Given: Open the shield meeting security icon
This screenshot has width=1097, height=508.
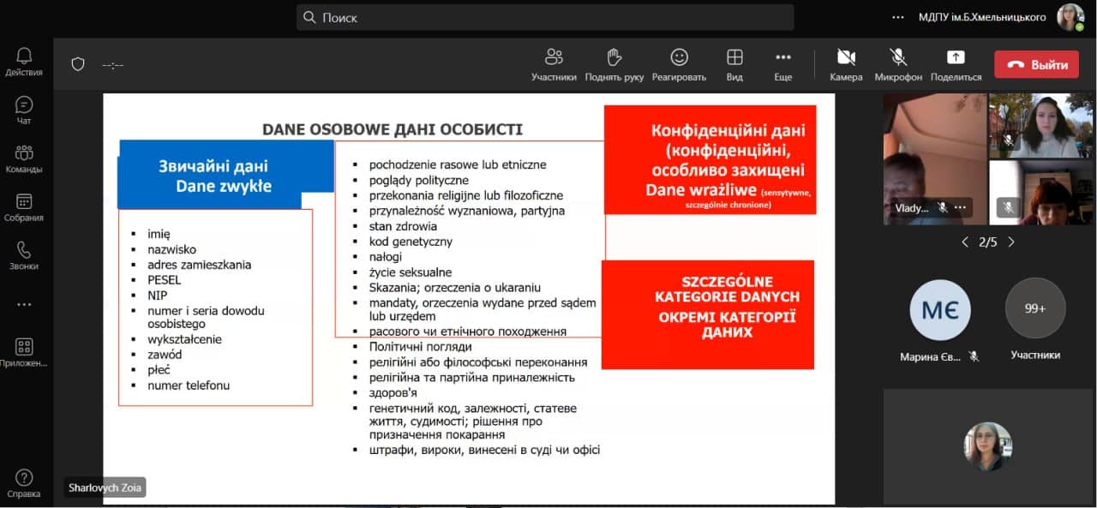Looking at the screenshot, I should (78, 64).
